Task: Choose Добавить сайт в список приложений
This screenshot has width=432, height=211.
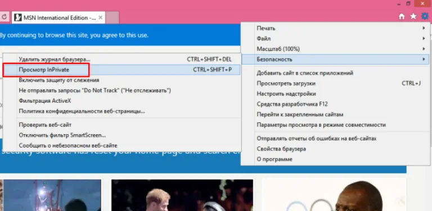Action: tap(335, 73)
